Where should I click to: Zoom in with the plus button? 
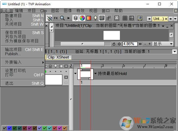click(x=150, y=44)
